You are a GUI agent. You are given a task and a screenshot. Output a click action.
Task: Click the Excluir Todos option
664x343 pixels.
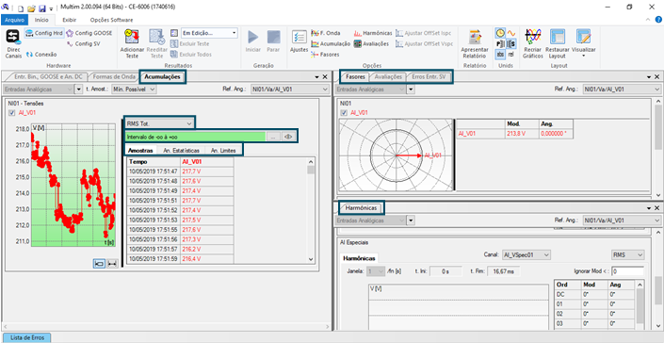click(191, 55)
